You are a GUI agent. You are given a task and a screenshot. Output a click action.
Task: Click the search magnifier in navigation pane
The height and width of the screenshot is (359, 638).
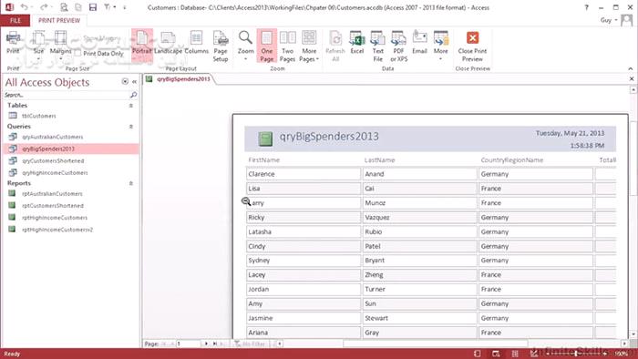coord(133,95)
